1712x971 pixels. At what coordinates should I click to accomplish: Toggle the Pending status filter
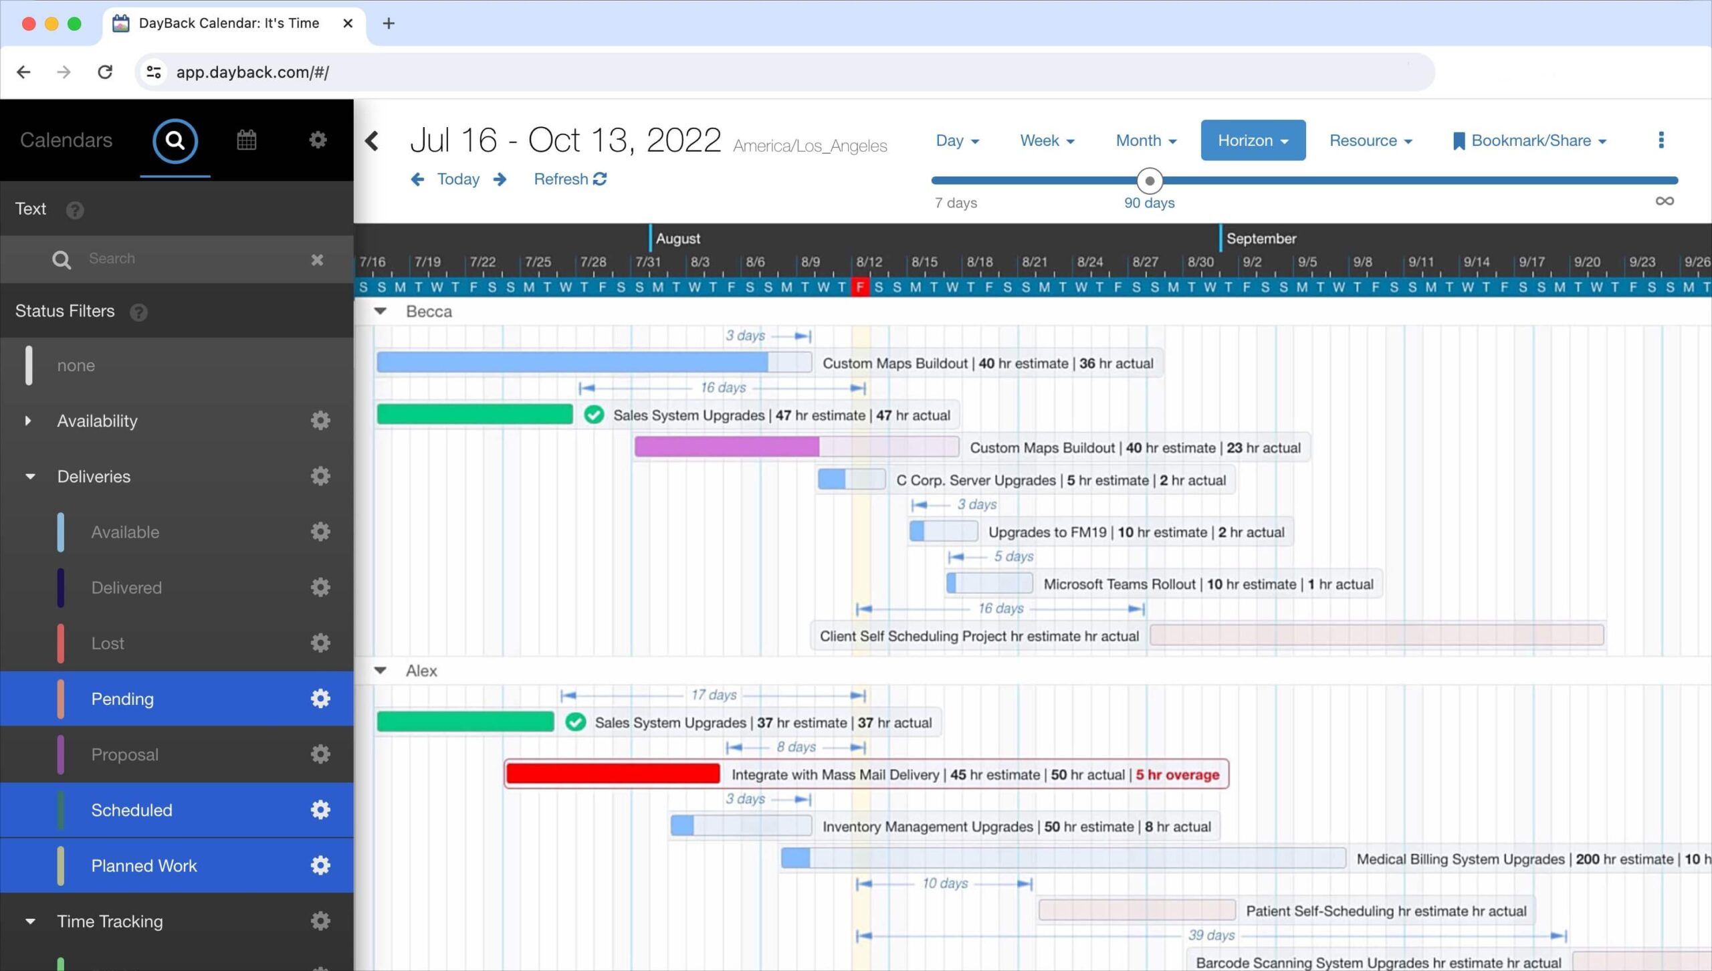click(122, 699)
